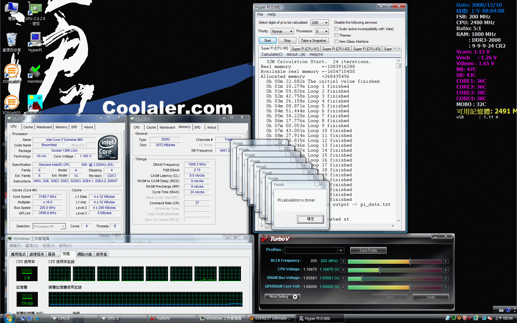517x323 pixels.
Task: Open the ORTHOS desktop shortcut
Action: 35,105
